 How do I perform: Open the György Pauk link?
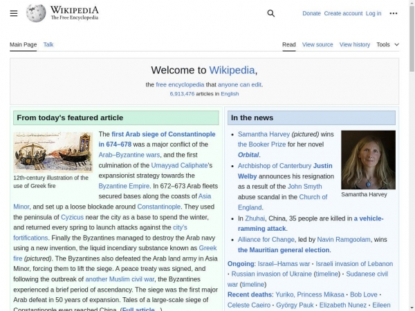coord(295,305)
